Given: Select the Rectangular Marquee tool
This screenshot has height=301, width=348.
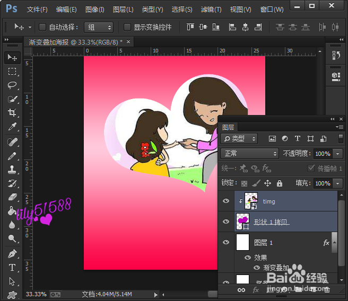Looking at the screenshot, I should point(12,72).
